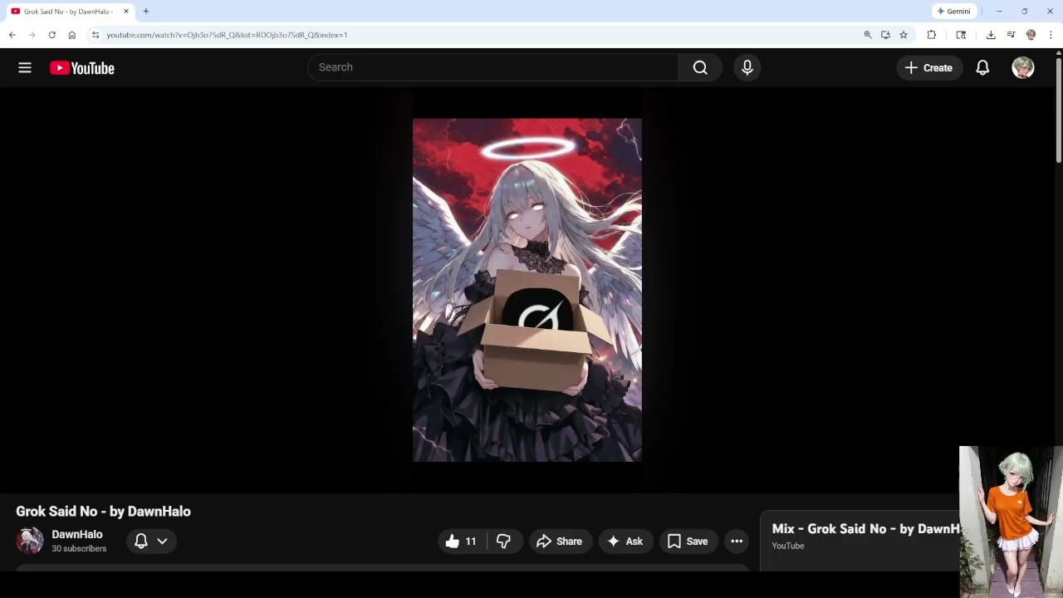
Task: Open the browser home page
Action: (72, 35)
